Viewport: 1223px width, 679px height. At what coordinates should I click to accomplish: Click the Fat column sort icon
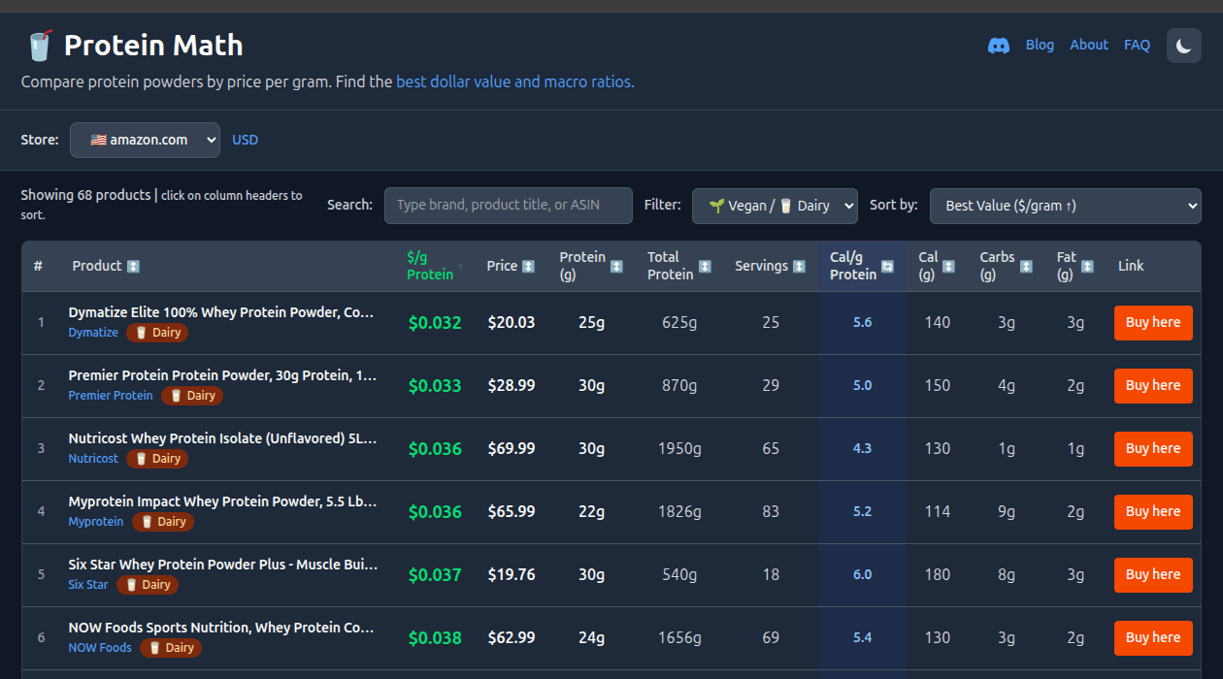tap(1088, 266)
